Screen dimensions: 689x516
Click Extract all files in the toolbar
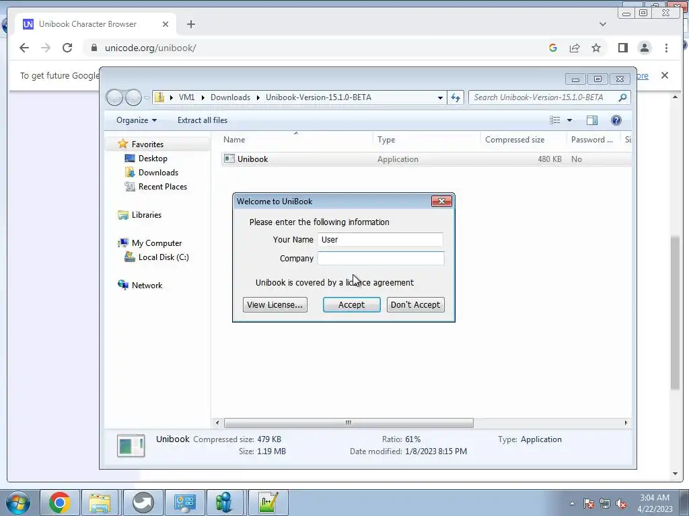pyautogui.click(x=203, y=120)
